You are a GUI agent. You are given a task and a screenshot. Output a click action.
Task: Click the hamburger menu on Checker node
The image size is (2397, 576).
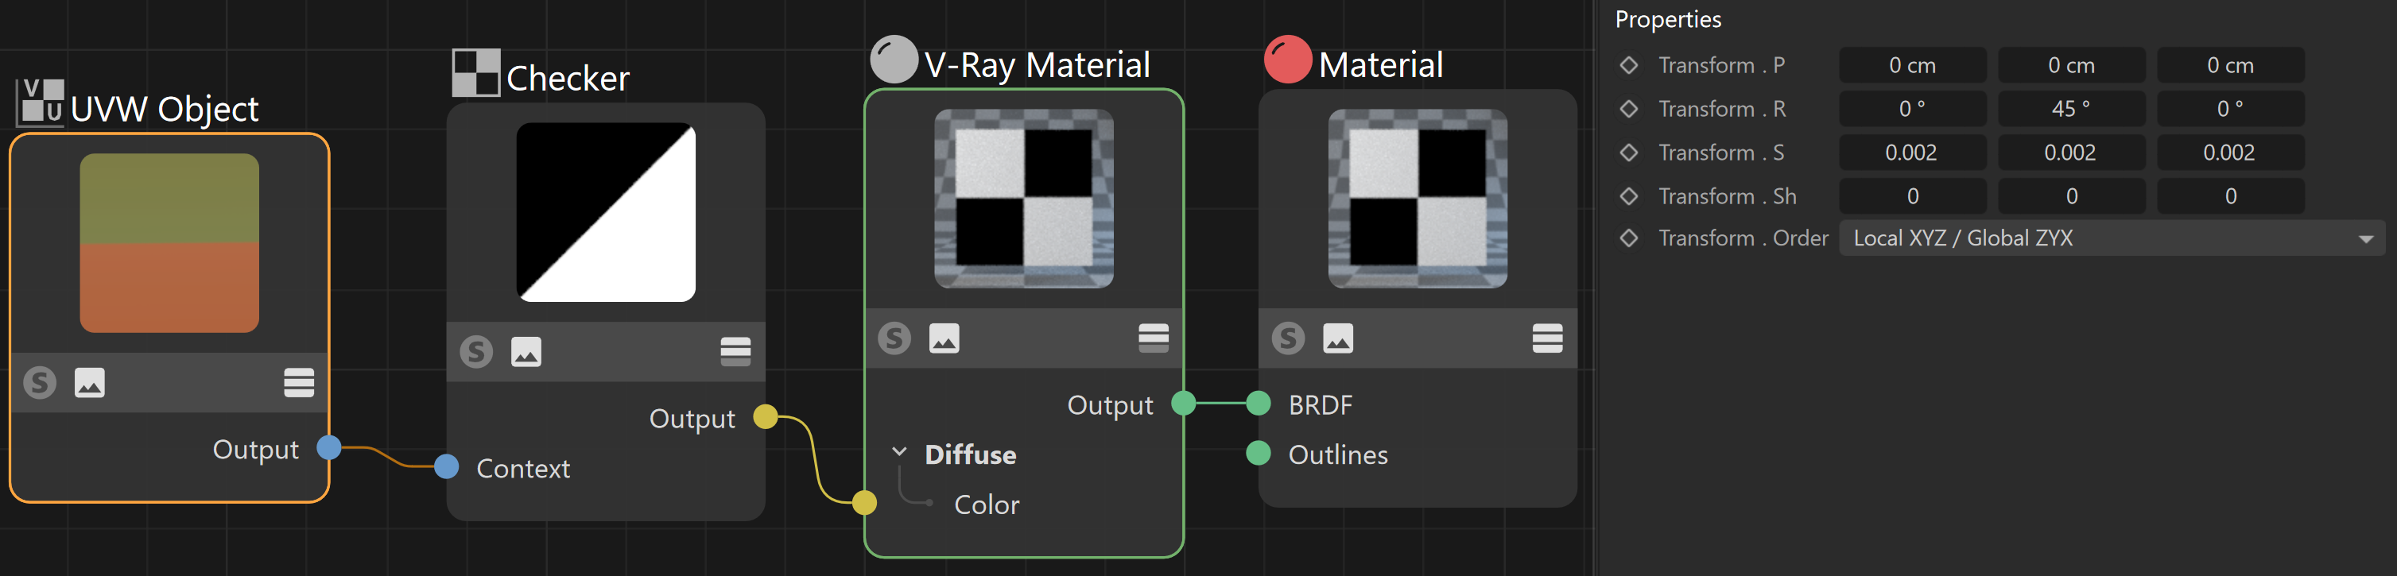click(x=735, y=352)
